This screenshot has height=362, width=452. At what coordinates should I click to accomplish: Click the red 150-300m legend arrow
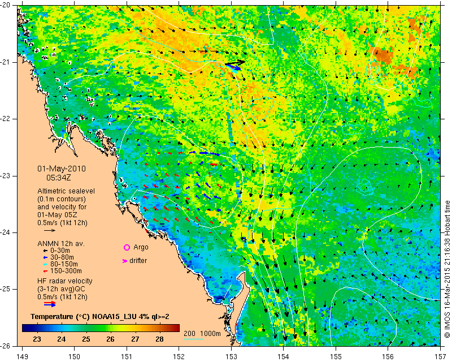[45, 271]
